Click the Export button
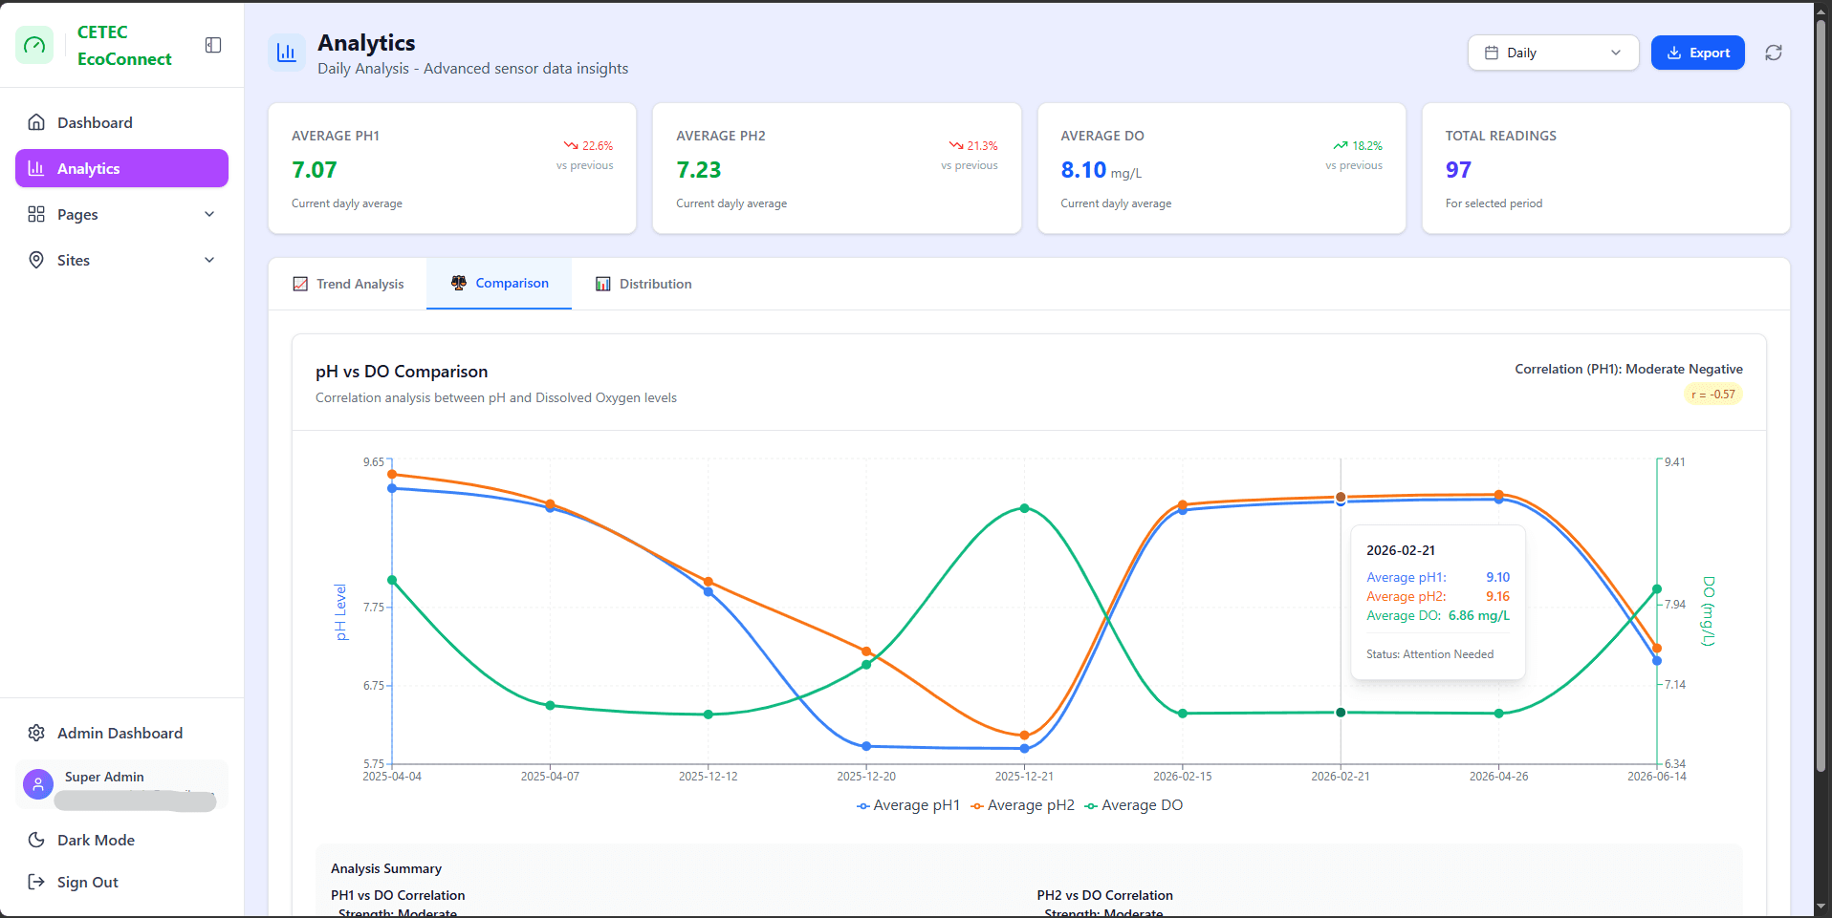Screen dimensions: 1832x918 [x=1697, y=53]
